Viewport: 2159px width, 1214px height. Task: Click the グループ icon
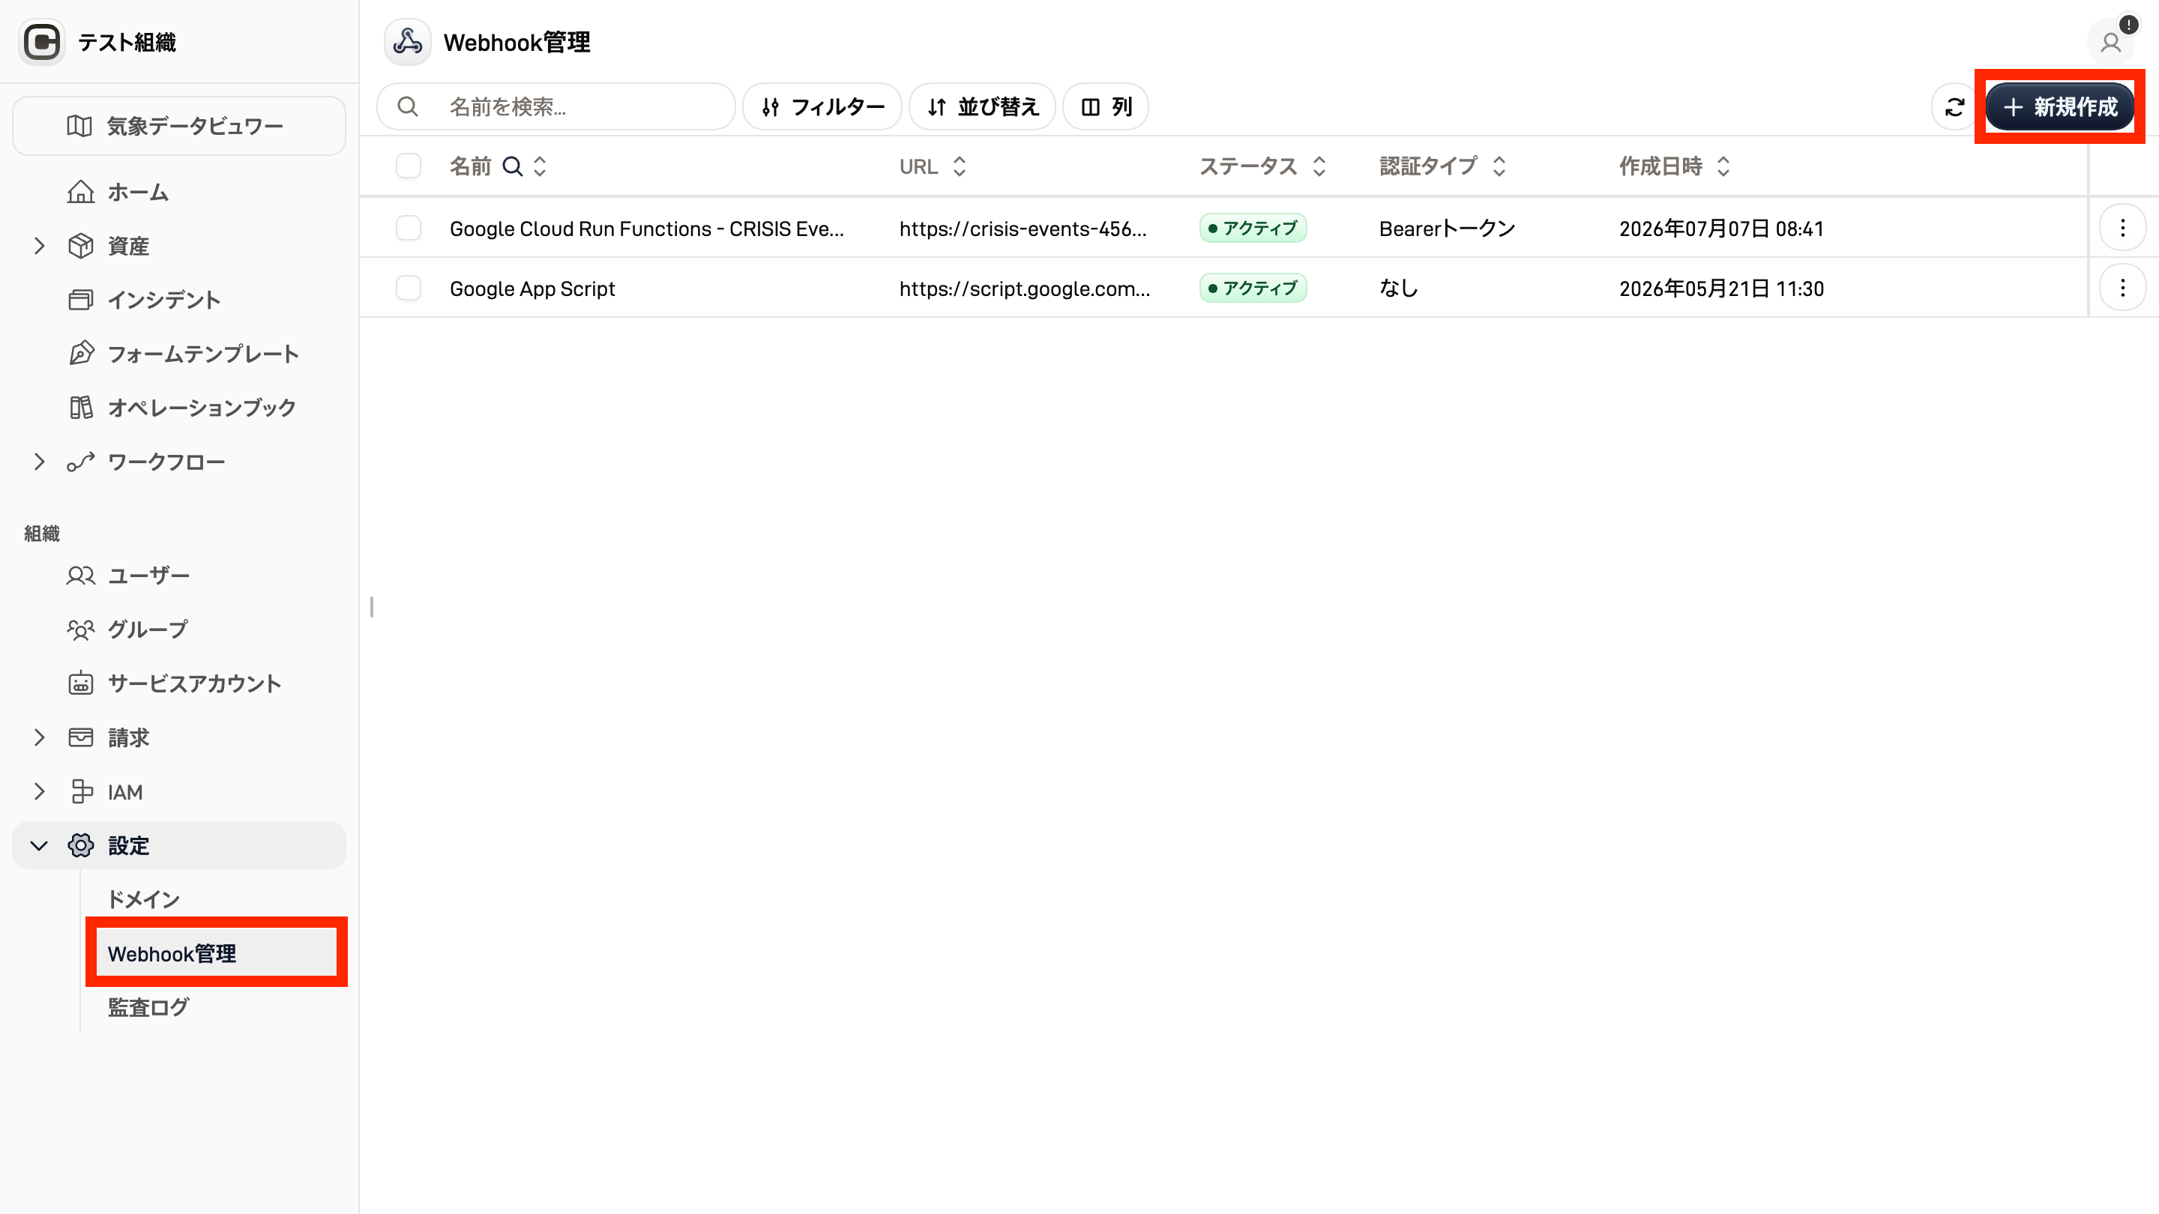pos(80,629)
